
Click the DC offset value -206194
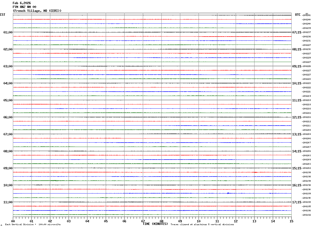(306, 181)
